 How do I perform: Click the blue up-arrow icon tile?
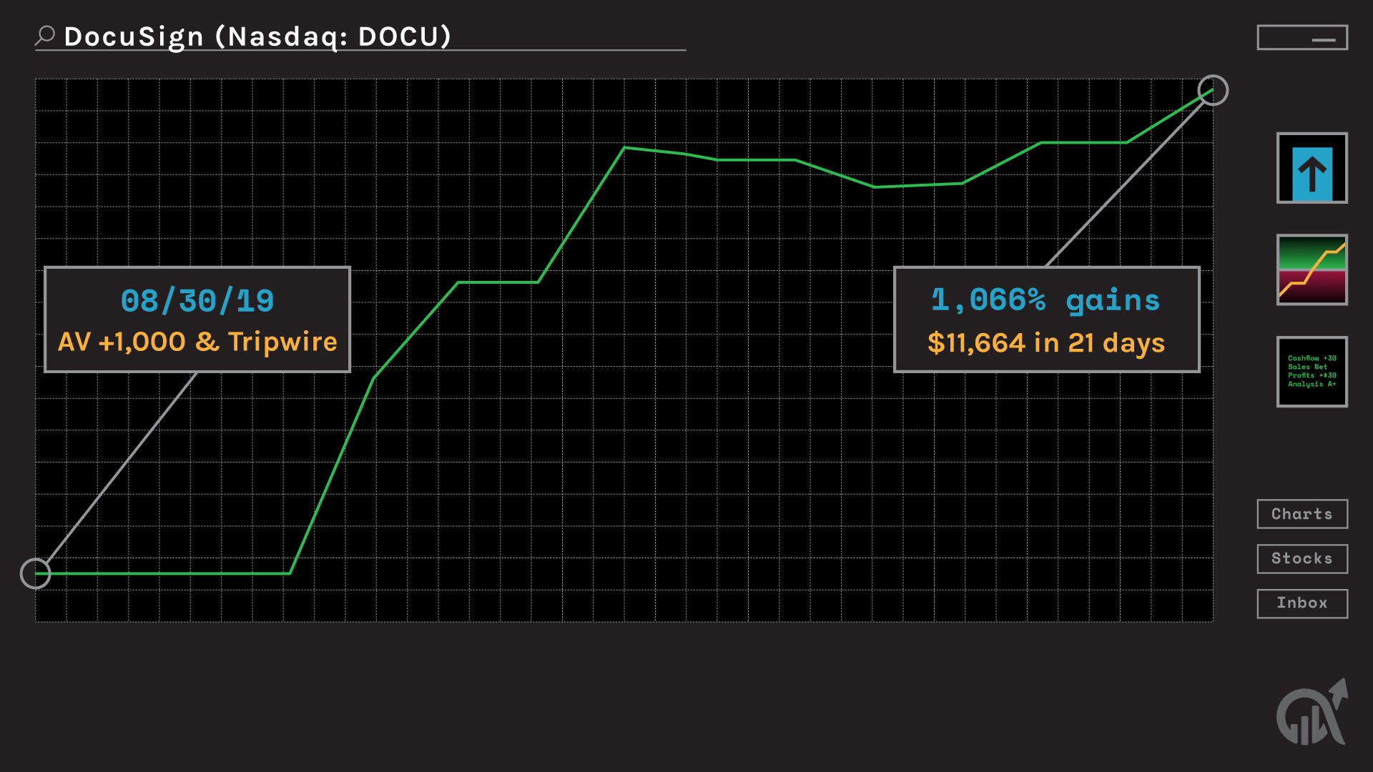tap(1312, 168)
